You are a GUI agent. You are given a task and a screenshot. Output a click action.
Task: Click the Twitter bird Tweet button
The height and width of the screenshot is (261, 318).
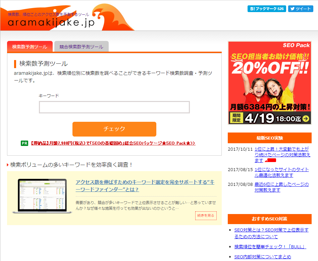click(301, 8)
